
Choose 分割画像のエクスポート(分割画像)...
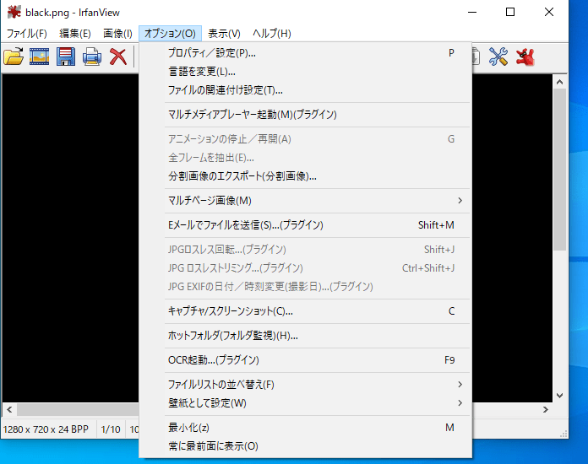(x=306, y=176)
